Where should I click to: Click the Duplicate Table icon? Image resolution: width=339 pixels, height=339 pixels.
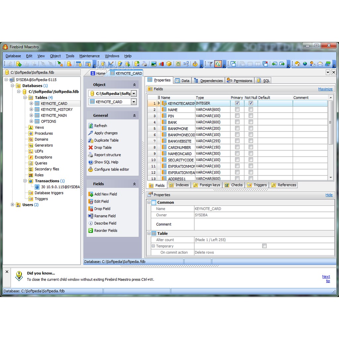[91, 140]
